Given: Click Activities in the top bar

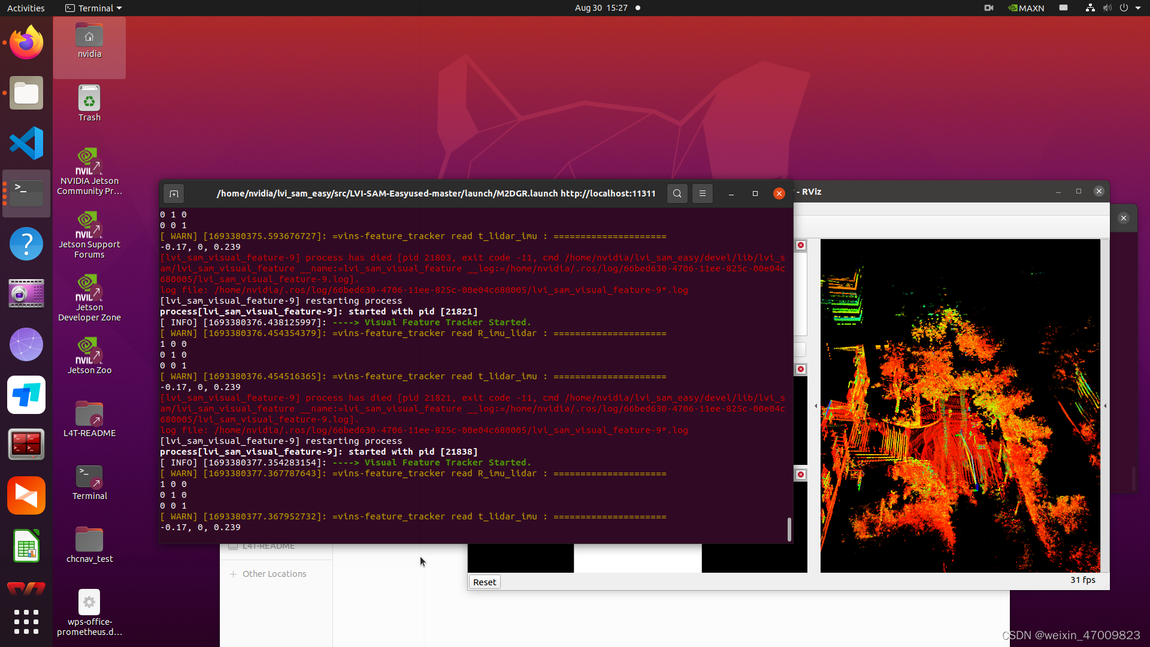Looking at the screenshot, I should coord(25,8).
